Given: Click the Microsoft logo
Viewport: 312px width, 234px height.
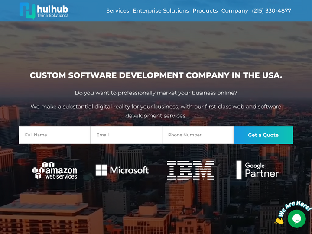Looking at the screenshot, I should [x=122, y=170].
